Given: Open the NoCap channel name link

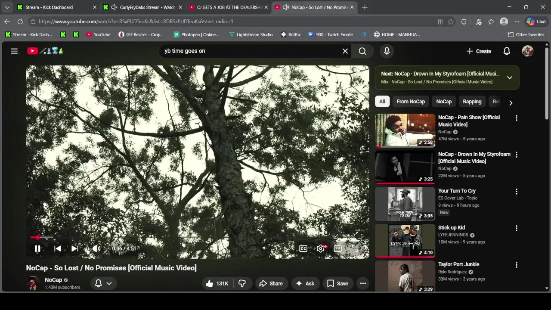Looking at the screenshot, I should point(53,280).
